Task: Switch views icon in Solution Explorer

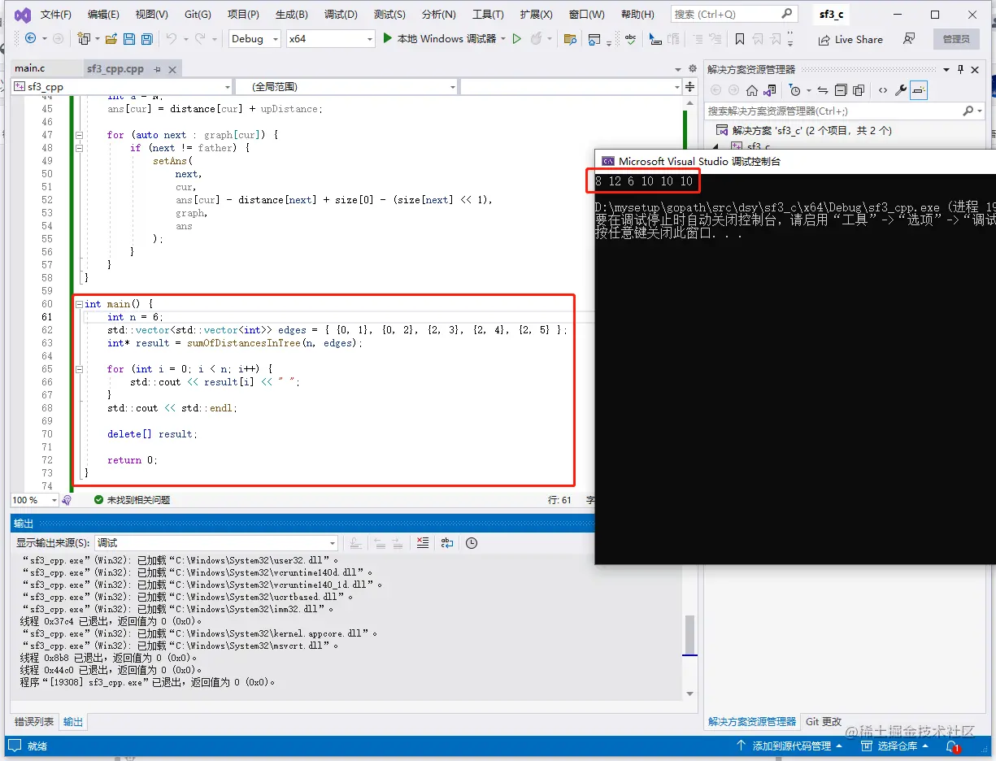Action: 770,90
